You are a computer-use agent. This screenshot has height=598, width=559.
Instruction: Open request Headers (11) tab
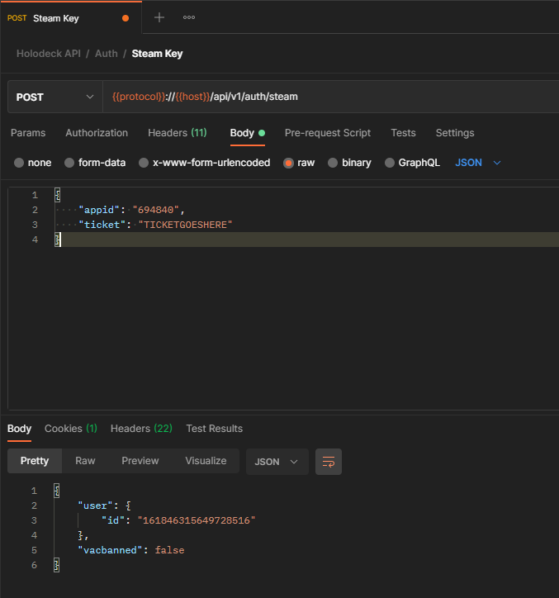click(x=178, y=133)
